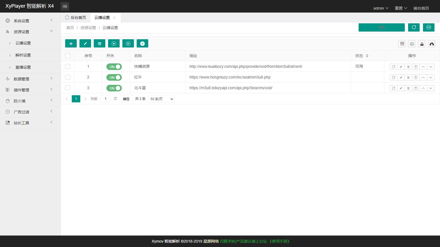Click the trash delete icon in toolbar
Screen dimensions: 440x247
pyautogui.click(x=100, y=43)
